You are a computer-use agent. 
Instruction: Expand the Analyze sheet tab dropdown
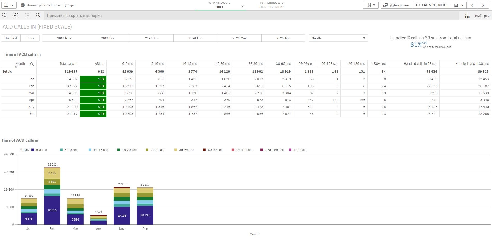[x=242, y=6]
